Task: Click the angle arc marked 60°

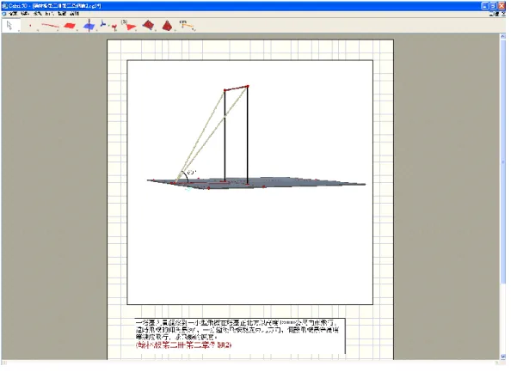Action: tap(186, 176)
